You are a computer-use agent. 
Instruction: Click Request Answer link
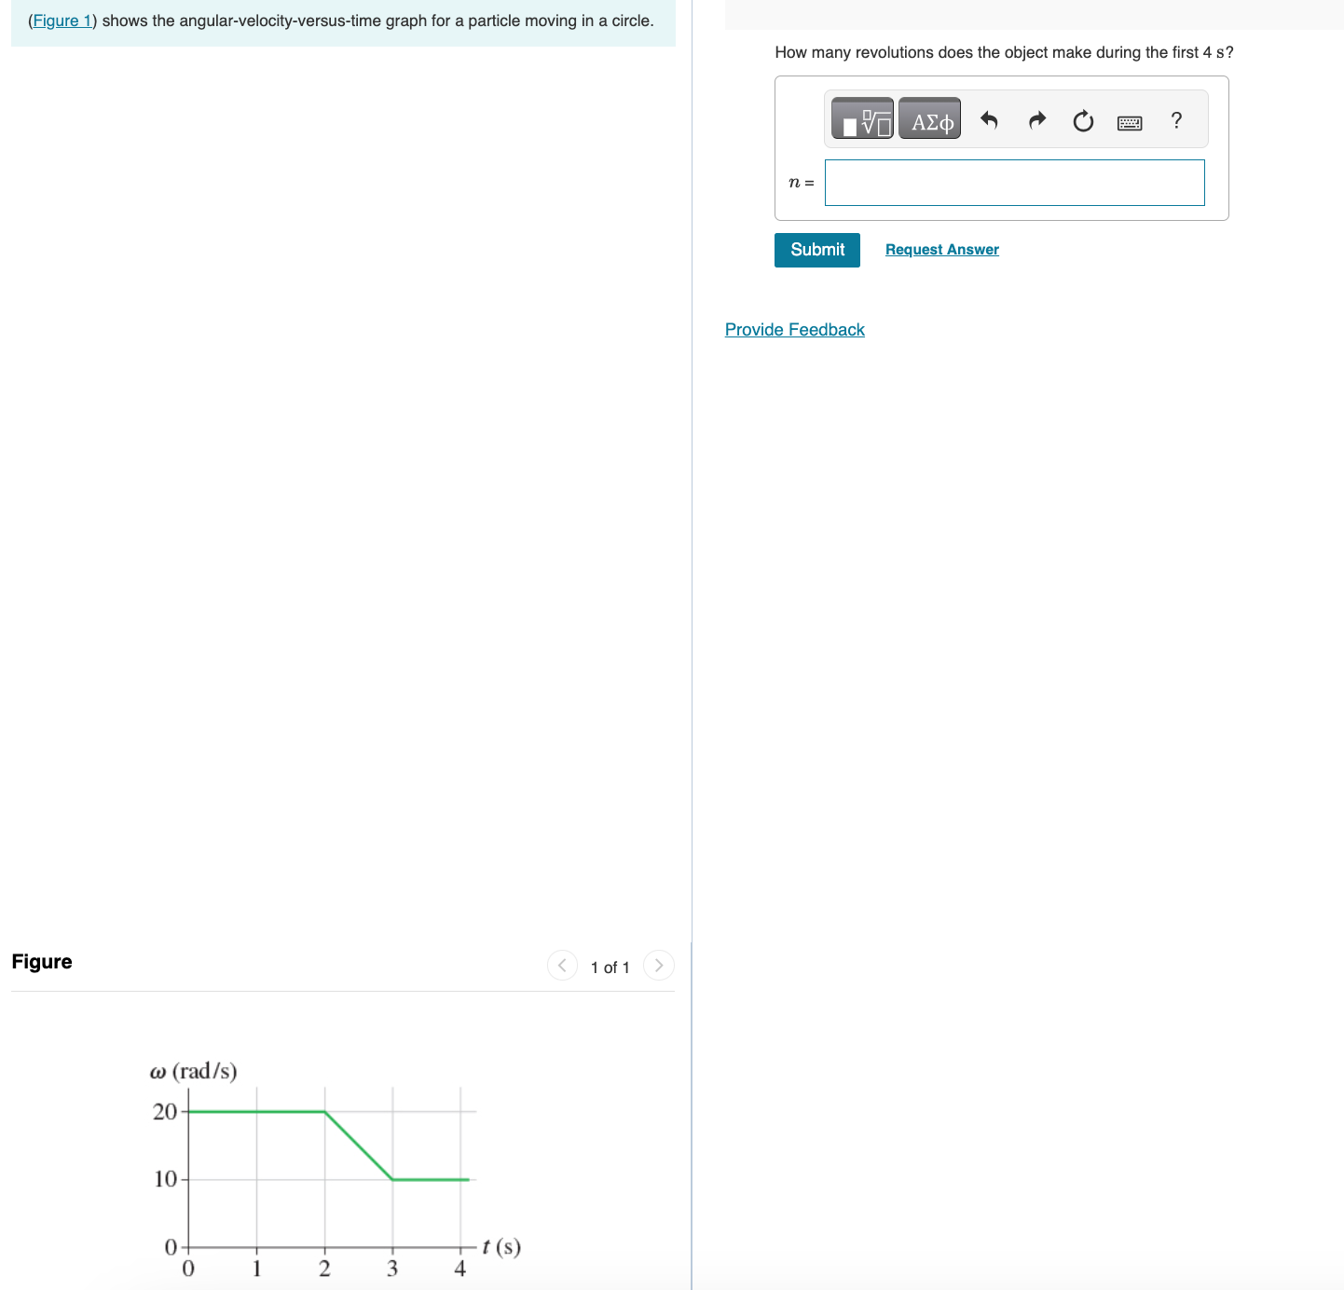tap(941, 249)
